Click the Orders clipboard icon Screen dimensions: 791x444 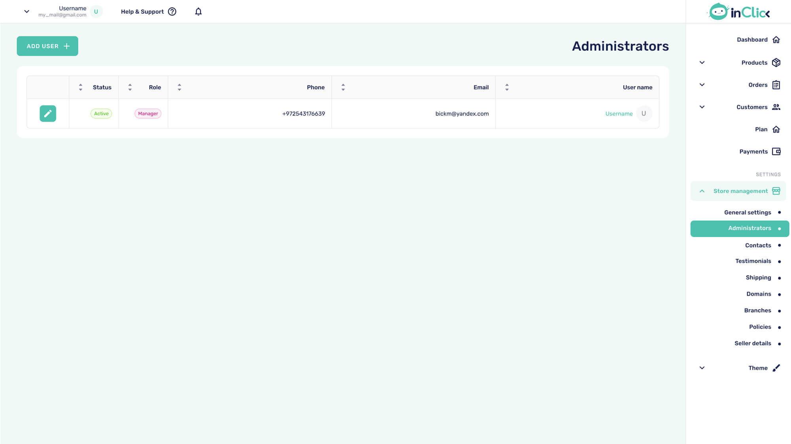coord(776,85)
